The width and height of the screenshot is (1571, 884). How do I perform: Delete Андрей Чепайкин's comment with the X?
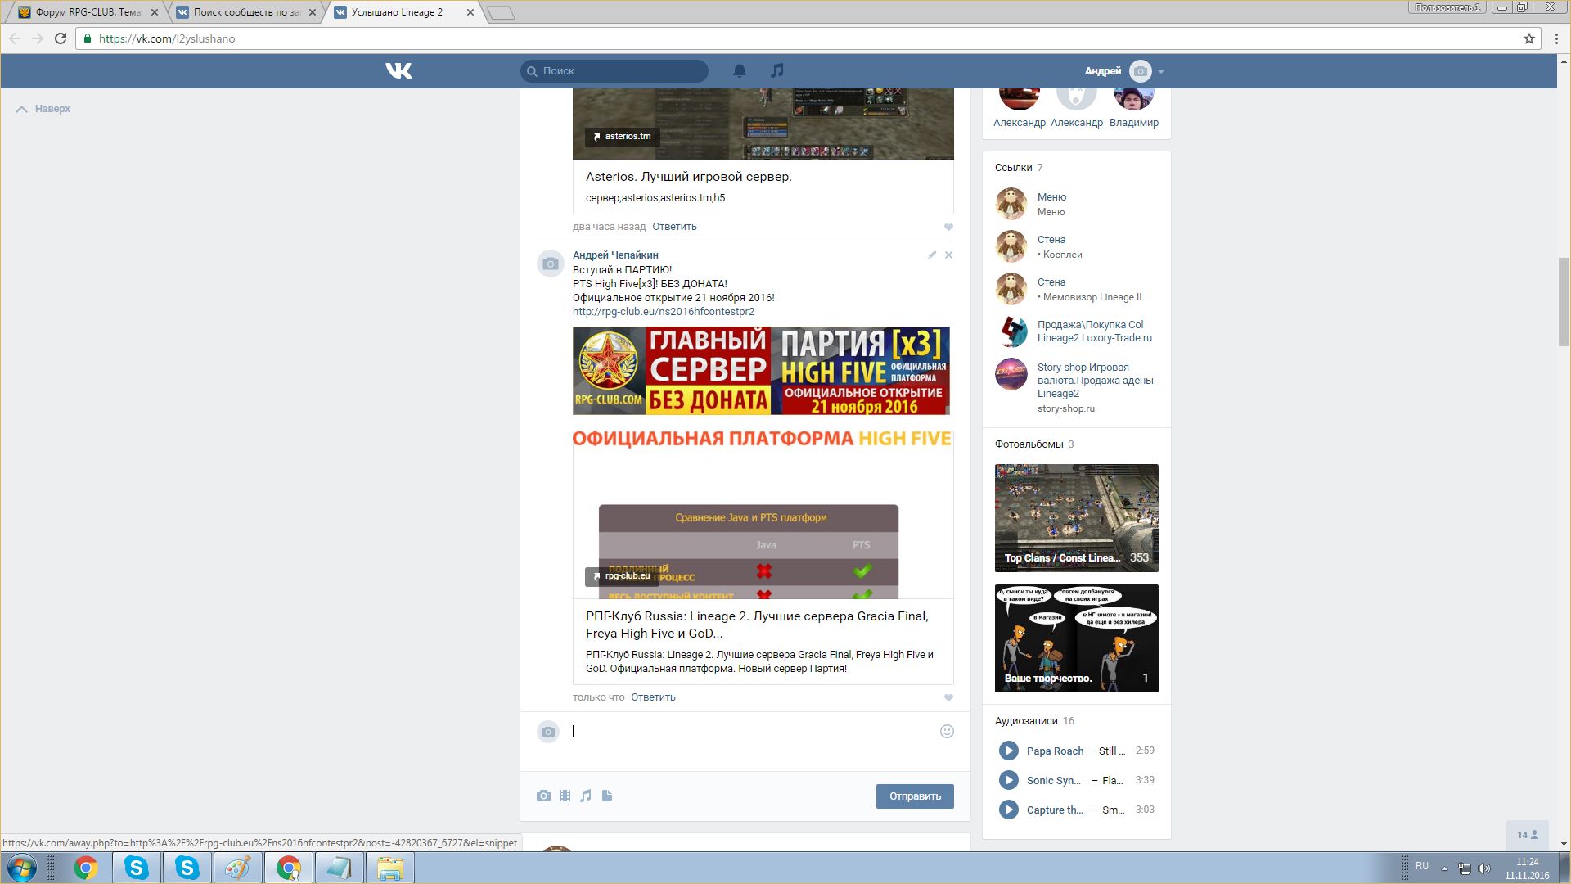[949, 255]
